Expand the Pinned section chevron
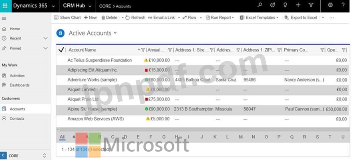352x160 pixels. tap(45, 48)
